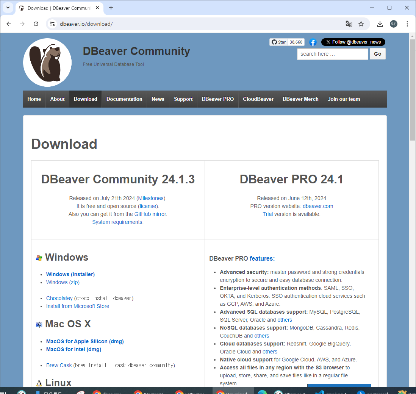Image resolution: width=416 pixels, height=394 pixels.
Task: Open the Join our team menu item
Action: coord(344,99)
